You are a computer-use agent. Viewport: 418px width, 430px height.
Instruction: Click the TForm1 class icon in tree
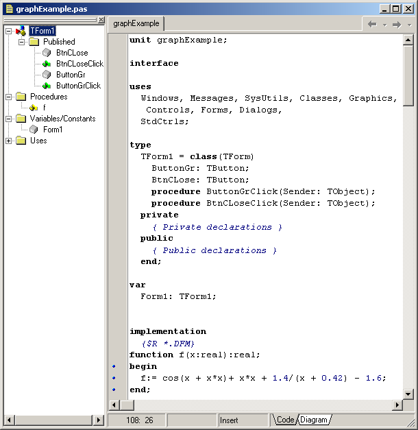(21, 31)
